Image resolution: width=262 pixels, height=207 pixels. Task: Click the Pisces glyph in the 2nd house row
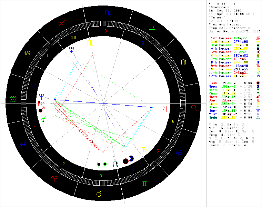click(258, 42)
